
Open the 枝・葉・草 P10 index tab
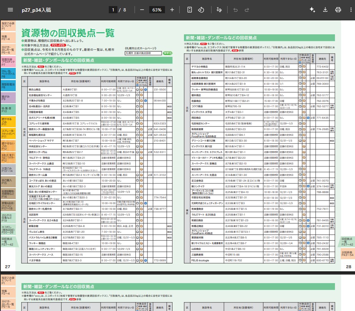click(8, 109)
